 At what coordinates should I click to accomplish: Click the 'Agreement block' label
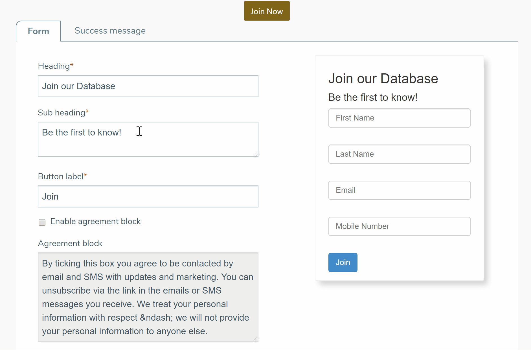(70, 243)
